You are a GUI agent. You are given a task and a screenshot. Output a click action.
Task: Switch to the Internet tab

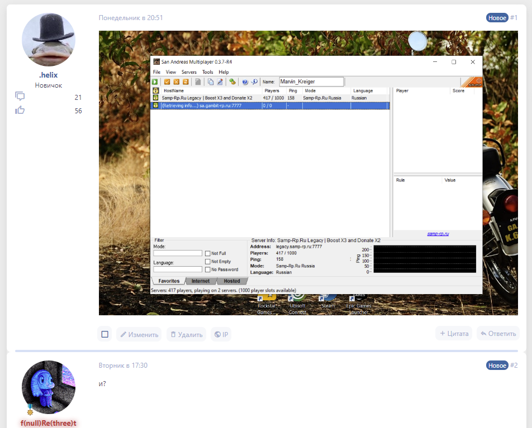[x=201, y=281]
